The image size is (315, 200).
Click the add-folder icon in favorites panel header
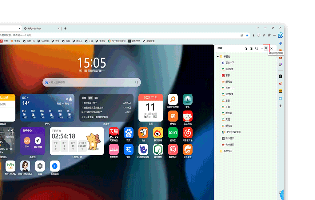point(251,48)
